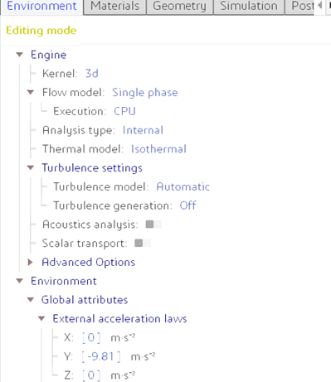Expand the Advanced Options node
The height and width of the screenshot is (382, 331).
click(31, 262)
